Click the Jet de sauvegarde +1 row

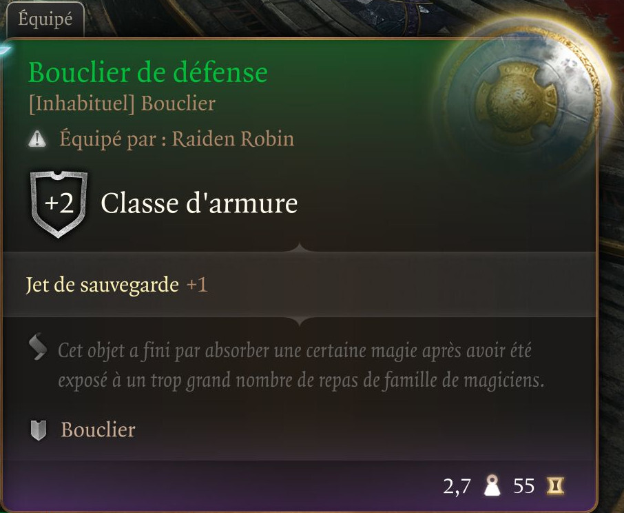pyautogui.click(x=300, y=285)
